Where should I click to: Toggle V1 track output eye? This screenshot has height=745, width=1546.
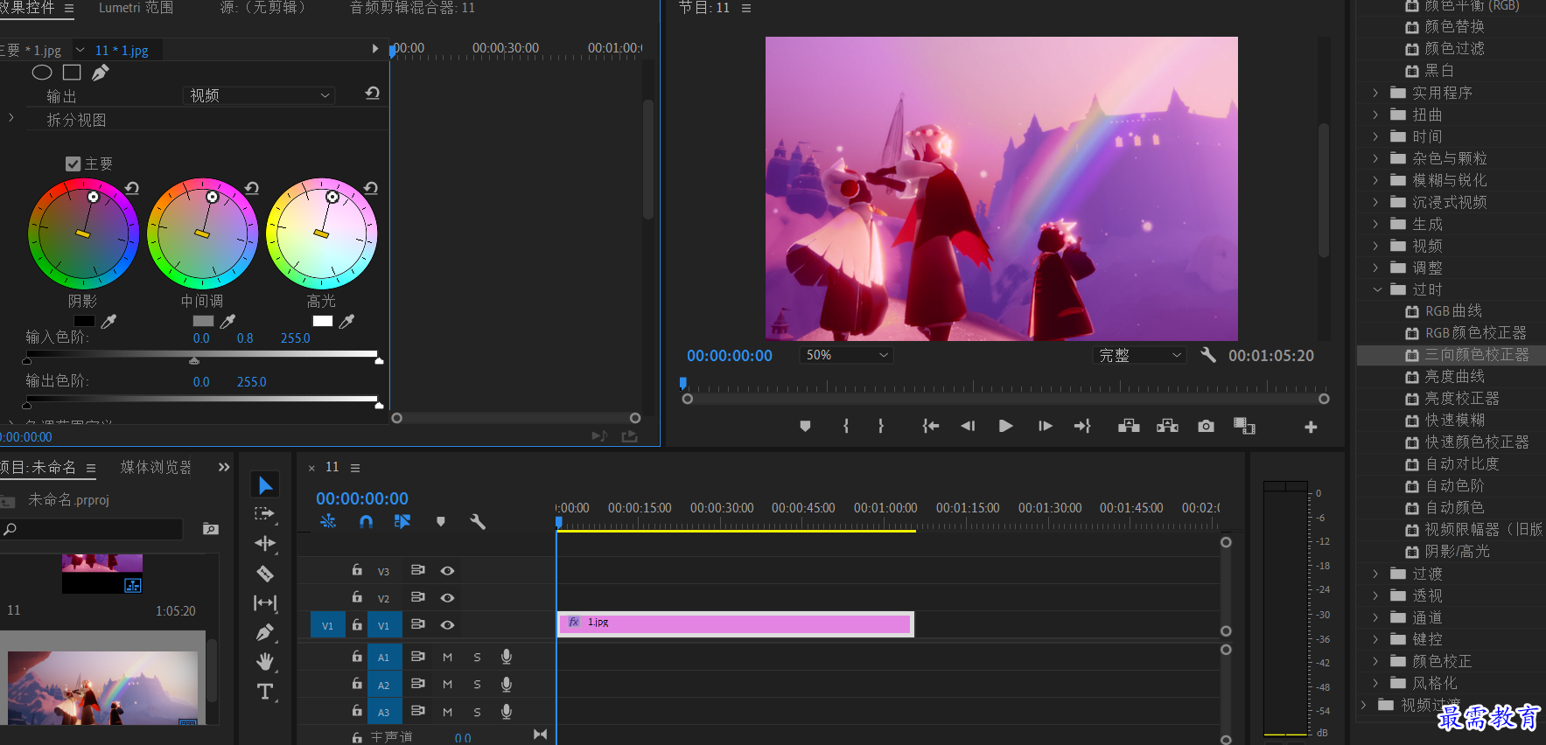[x=447, y=624]
